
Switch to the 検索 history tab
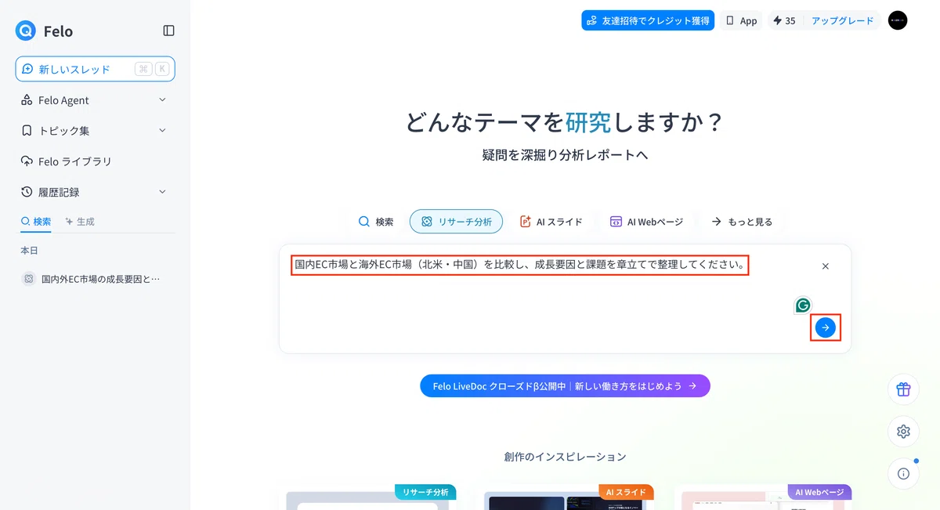pos(36,222)
